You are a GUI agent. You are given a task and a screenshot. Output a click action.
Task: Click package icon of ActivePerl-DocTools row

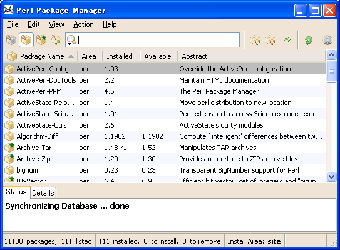(9, 80)
